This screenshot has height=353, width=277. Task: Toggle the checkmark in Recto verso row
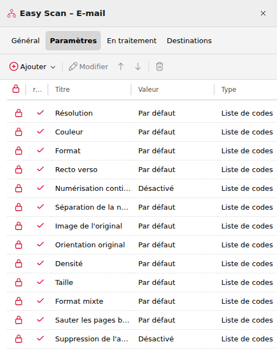[x=40, y=169]
